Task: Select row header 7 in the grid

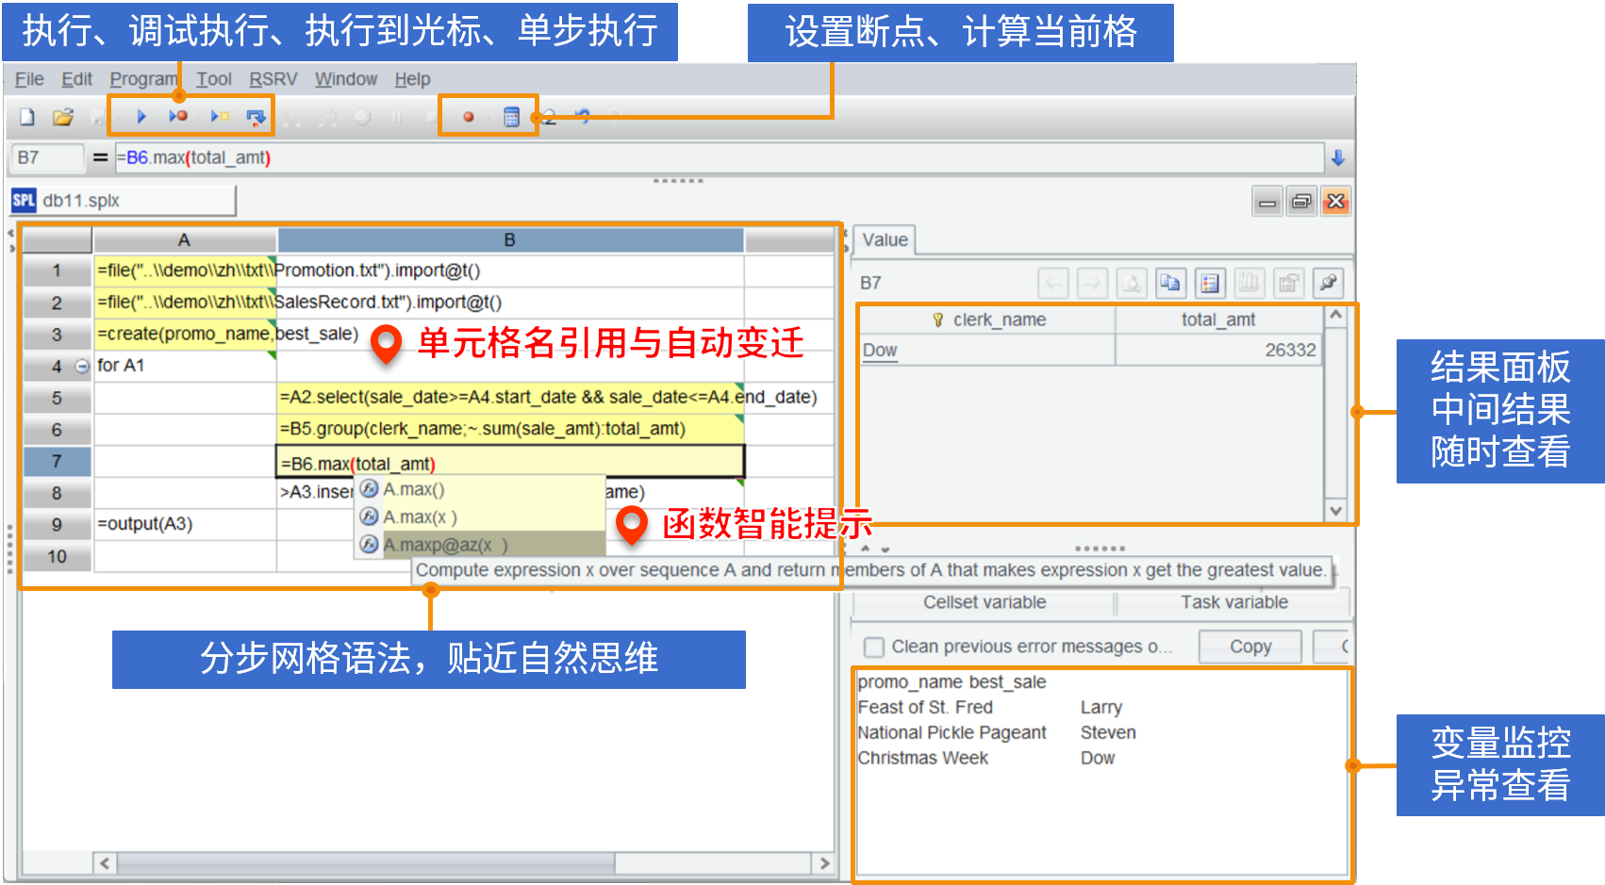Action: coord(57,462)
